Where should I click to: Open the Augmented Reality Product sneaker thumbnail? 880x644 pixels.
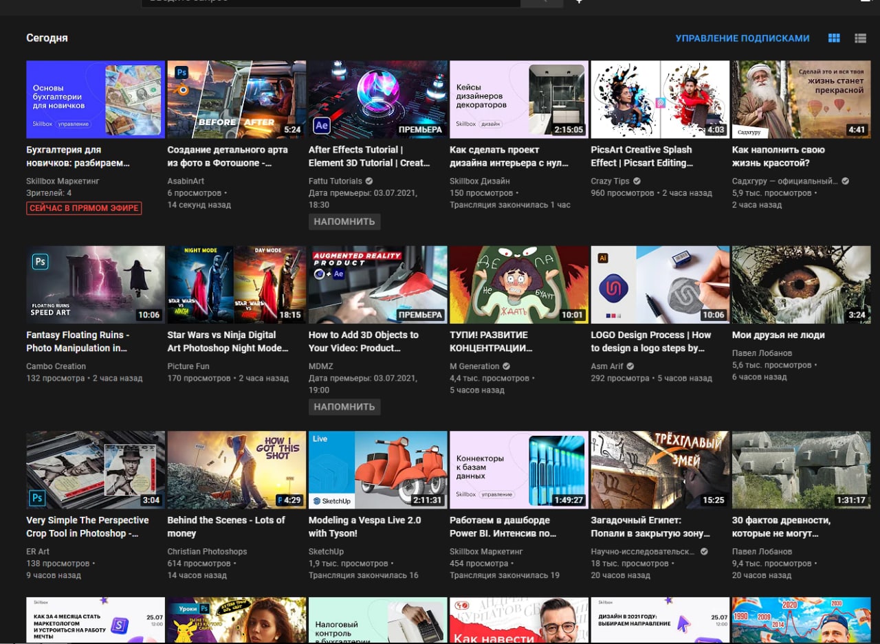(378, 285)
